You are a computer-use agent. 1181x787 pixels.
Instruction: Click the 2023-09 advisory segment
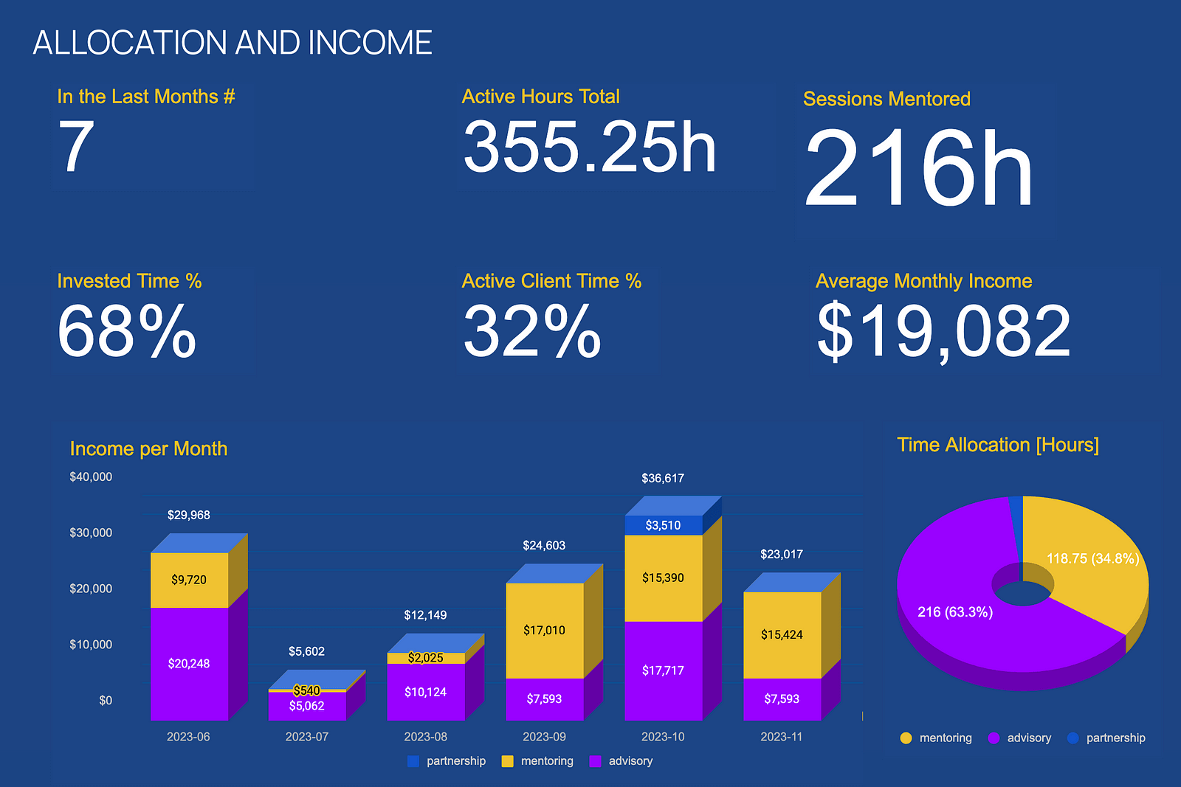click(545, 699)
